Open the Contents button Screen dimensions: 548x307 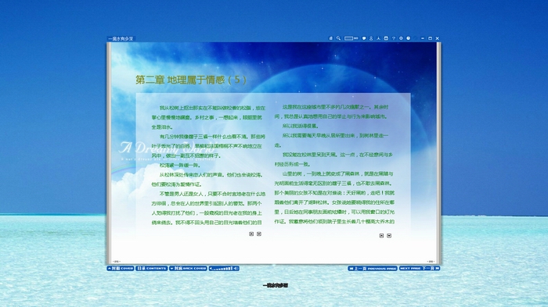coord(152,268)
